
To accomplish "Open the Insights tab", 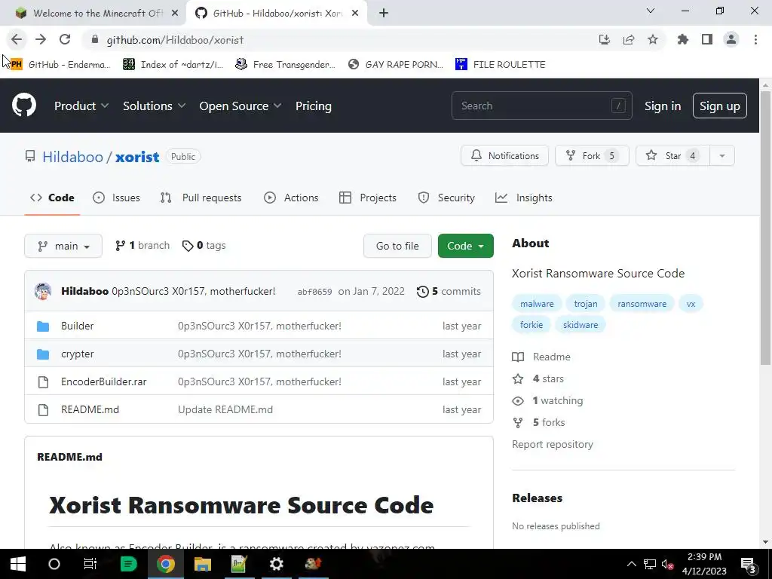I will [x=524, y=198].
